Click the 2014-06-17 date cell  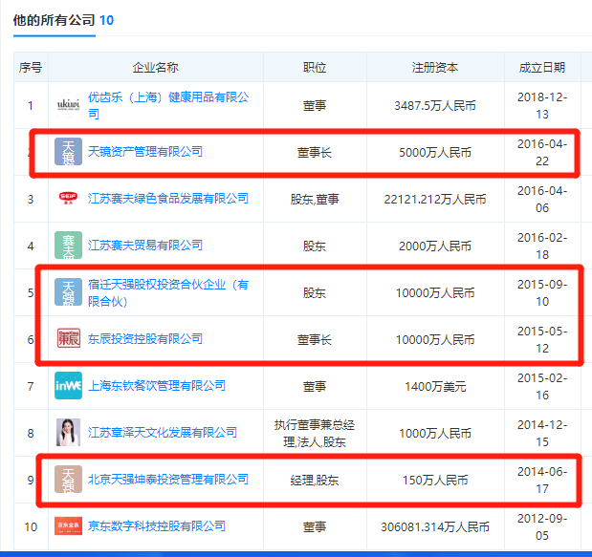point(542,480)
